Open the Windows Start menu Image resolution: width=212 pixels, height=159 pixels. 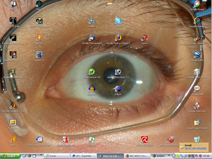tap(10, 156)
